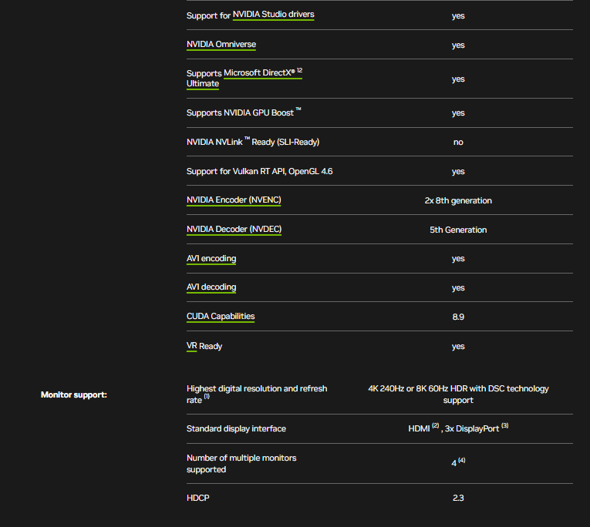Open footnote 2 next to HDMI
The width and height of the screenshot is (590, 527).
[x=435, y=425]
